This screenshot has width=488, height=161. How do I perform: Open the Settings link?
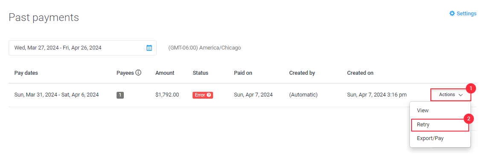coord(463,14)
